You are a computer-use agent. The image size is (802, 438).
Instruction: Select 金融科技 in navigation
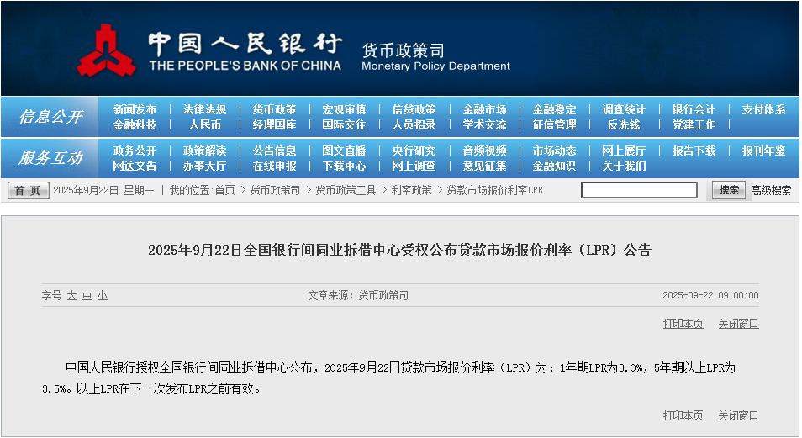[x=135, y=125]
